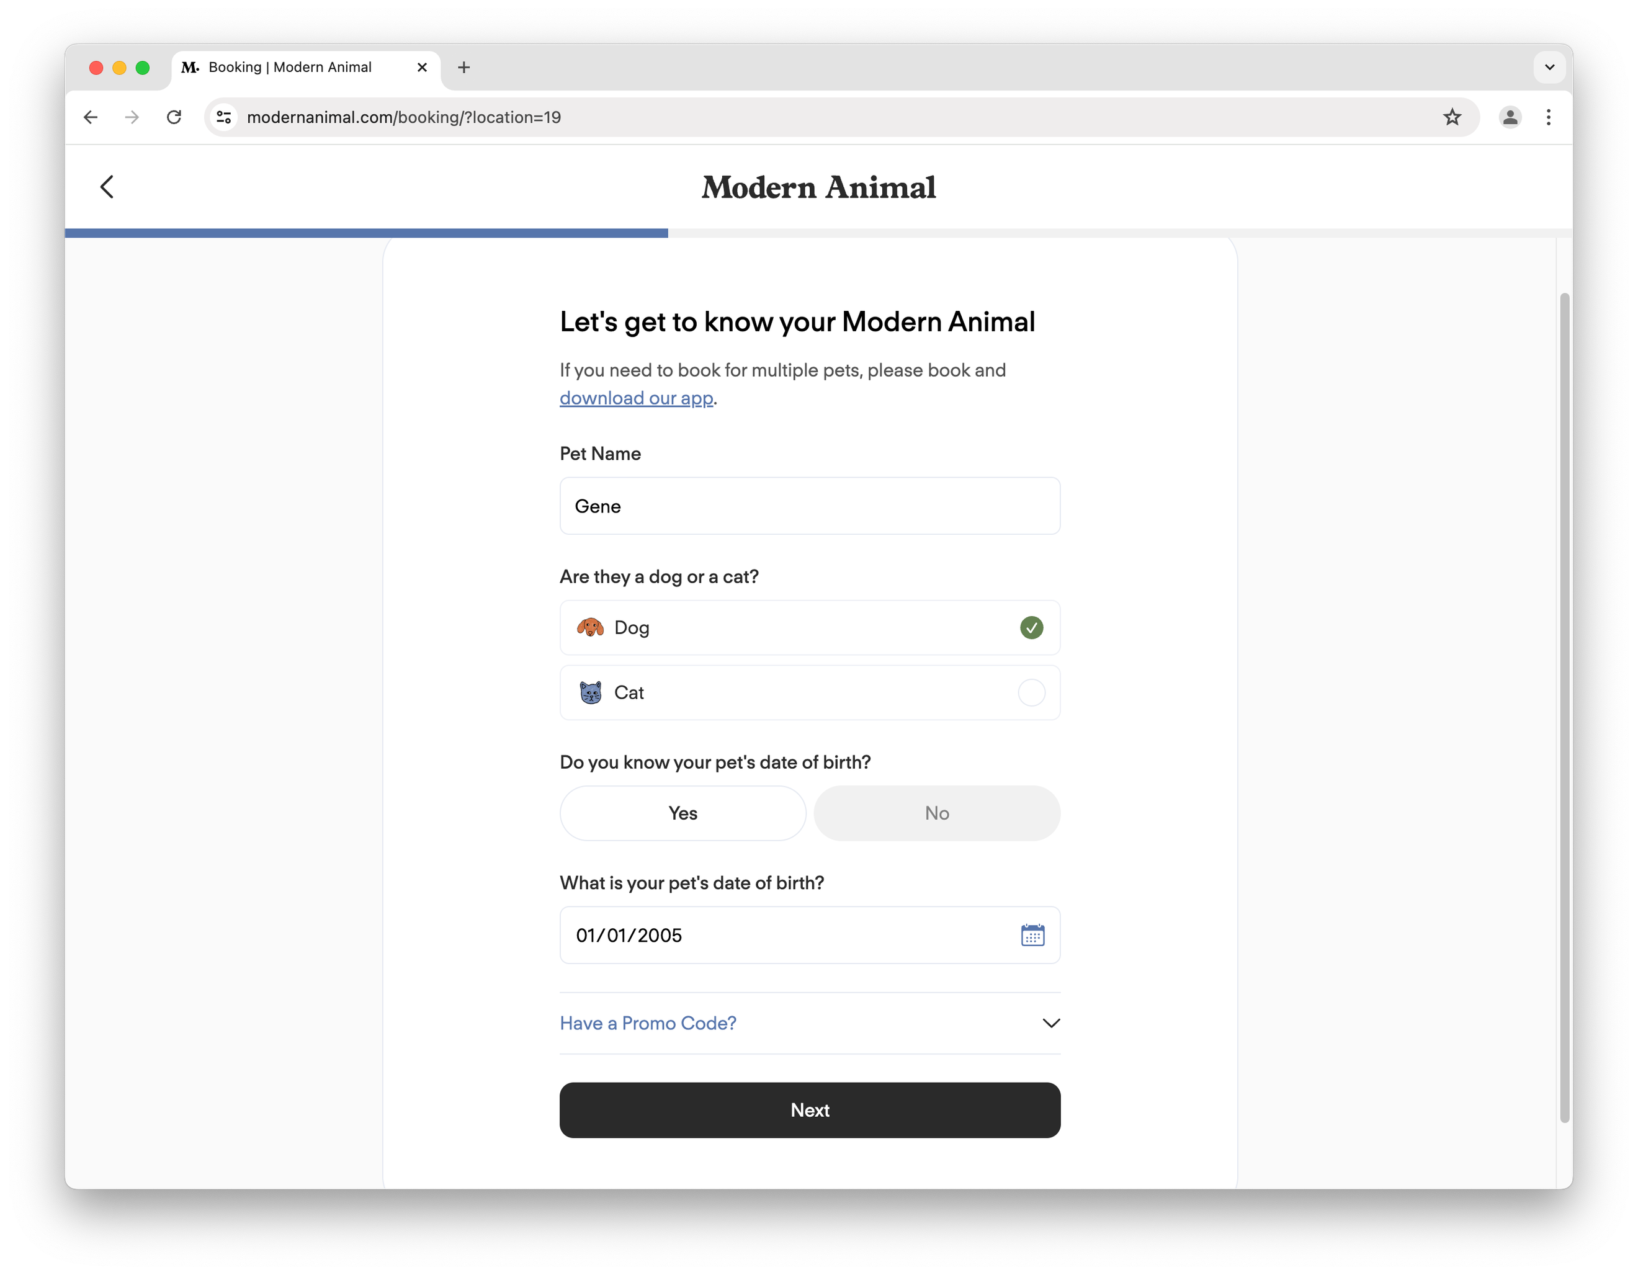Expand the Have a Promo Code section

point(809,1023)
